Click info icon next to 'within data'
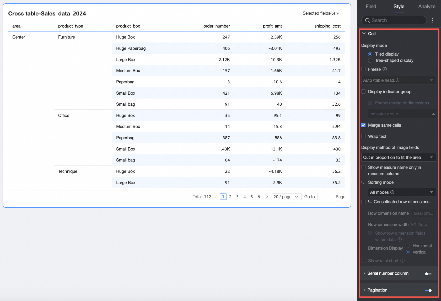The width and height of the screenshot is (441, 301). click(400, 239)
